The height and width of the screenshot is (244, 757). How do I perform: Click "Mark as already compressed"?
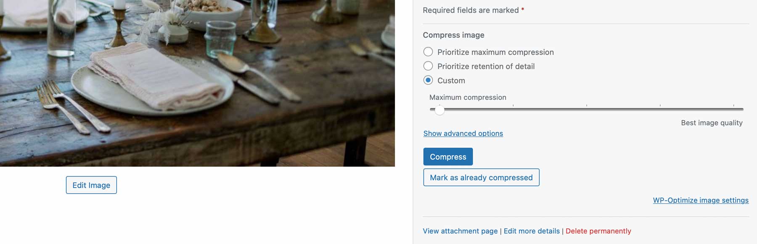(481, 177)
